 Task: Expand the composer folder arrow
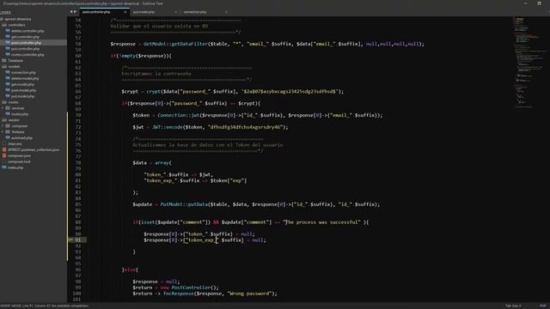[3, 126]
